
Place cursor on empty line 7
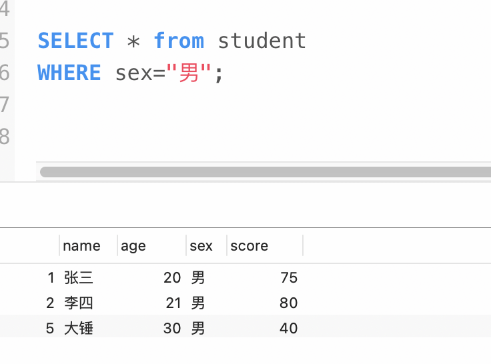pyautogui.click(x=133, y=105)
